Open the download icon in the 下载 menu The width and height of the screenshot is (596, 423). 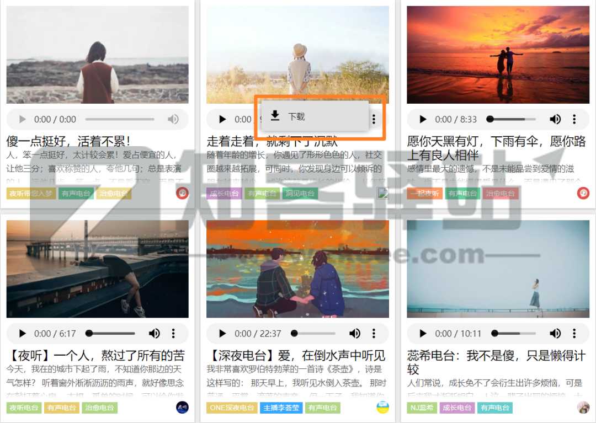(x=274, y=116)
